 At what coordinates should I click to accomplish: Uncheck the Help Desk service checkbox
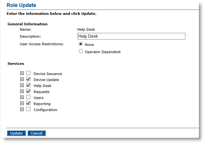pyautogui.click(x=28, y=85)
